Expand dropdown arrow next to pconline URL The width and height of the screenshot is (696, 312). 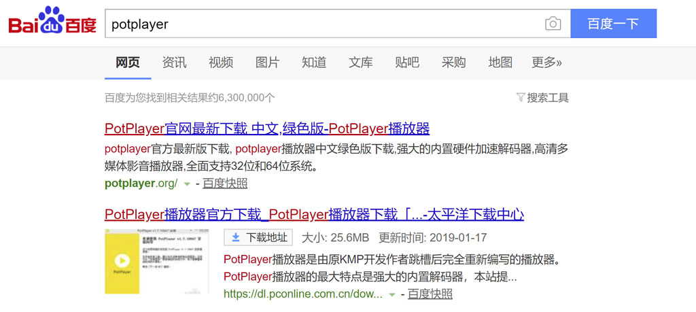(x=392, y=295)
